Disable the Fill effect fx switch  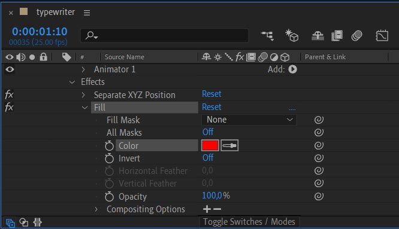pos(9,107)
